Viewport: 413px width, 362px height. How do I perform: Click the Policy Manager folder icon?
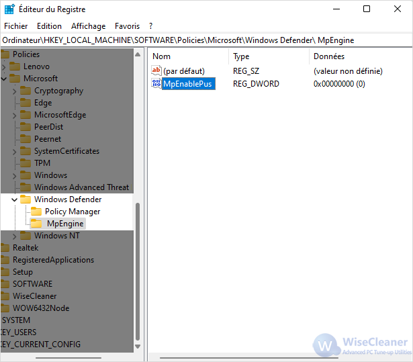coord(36,212)
